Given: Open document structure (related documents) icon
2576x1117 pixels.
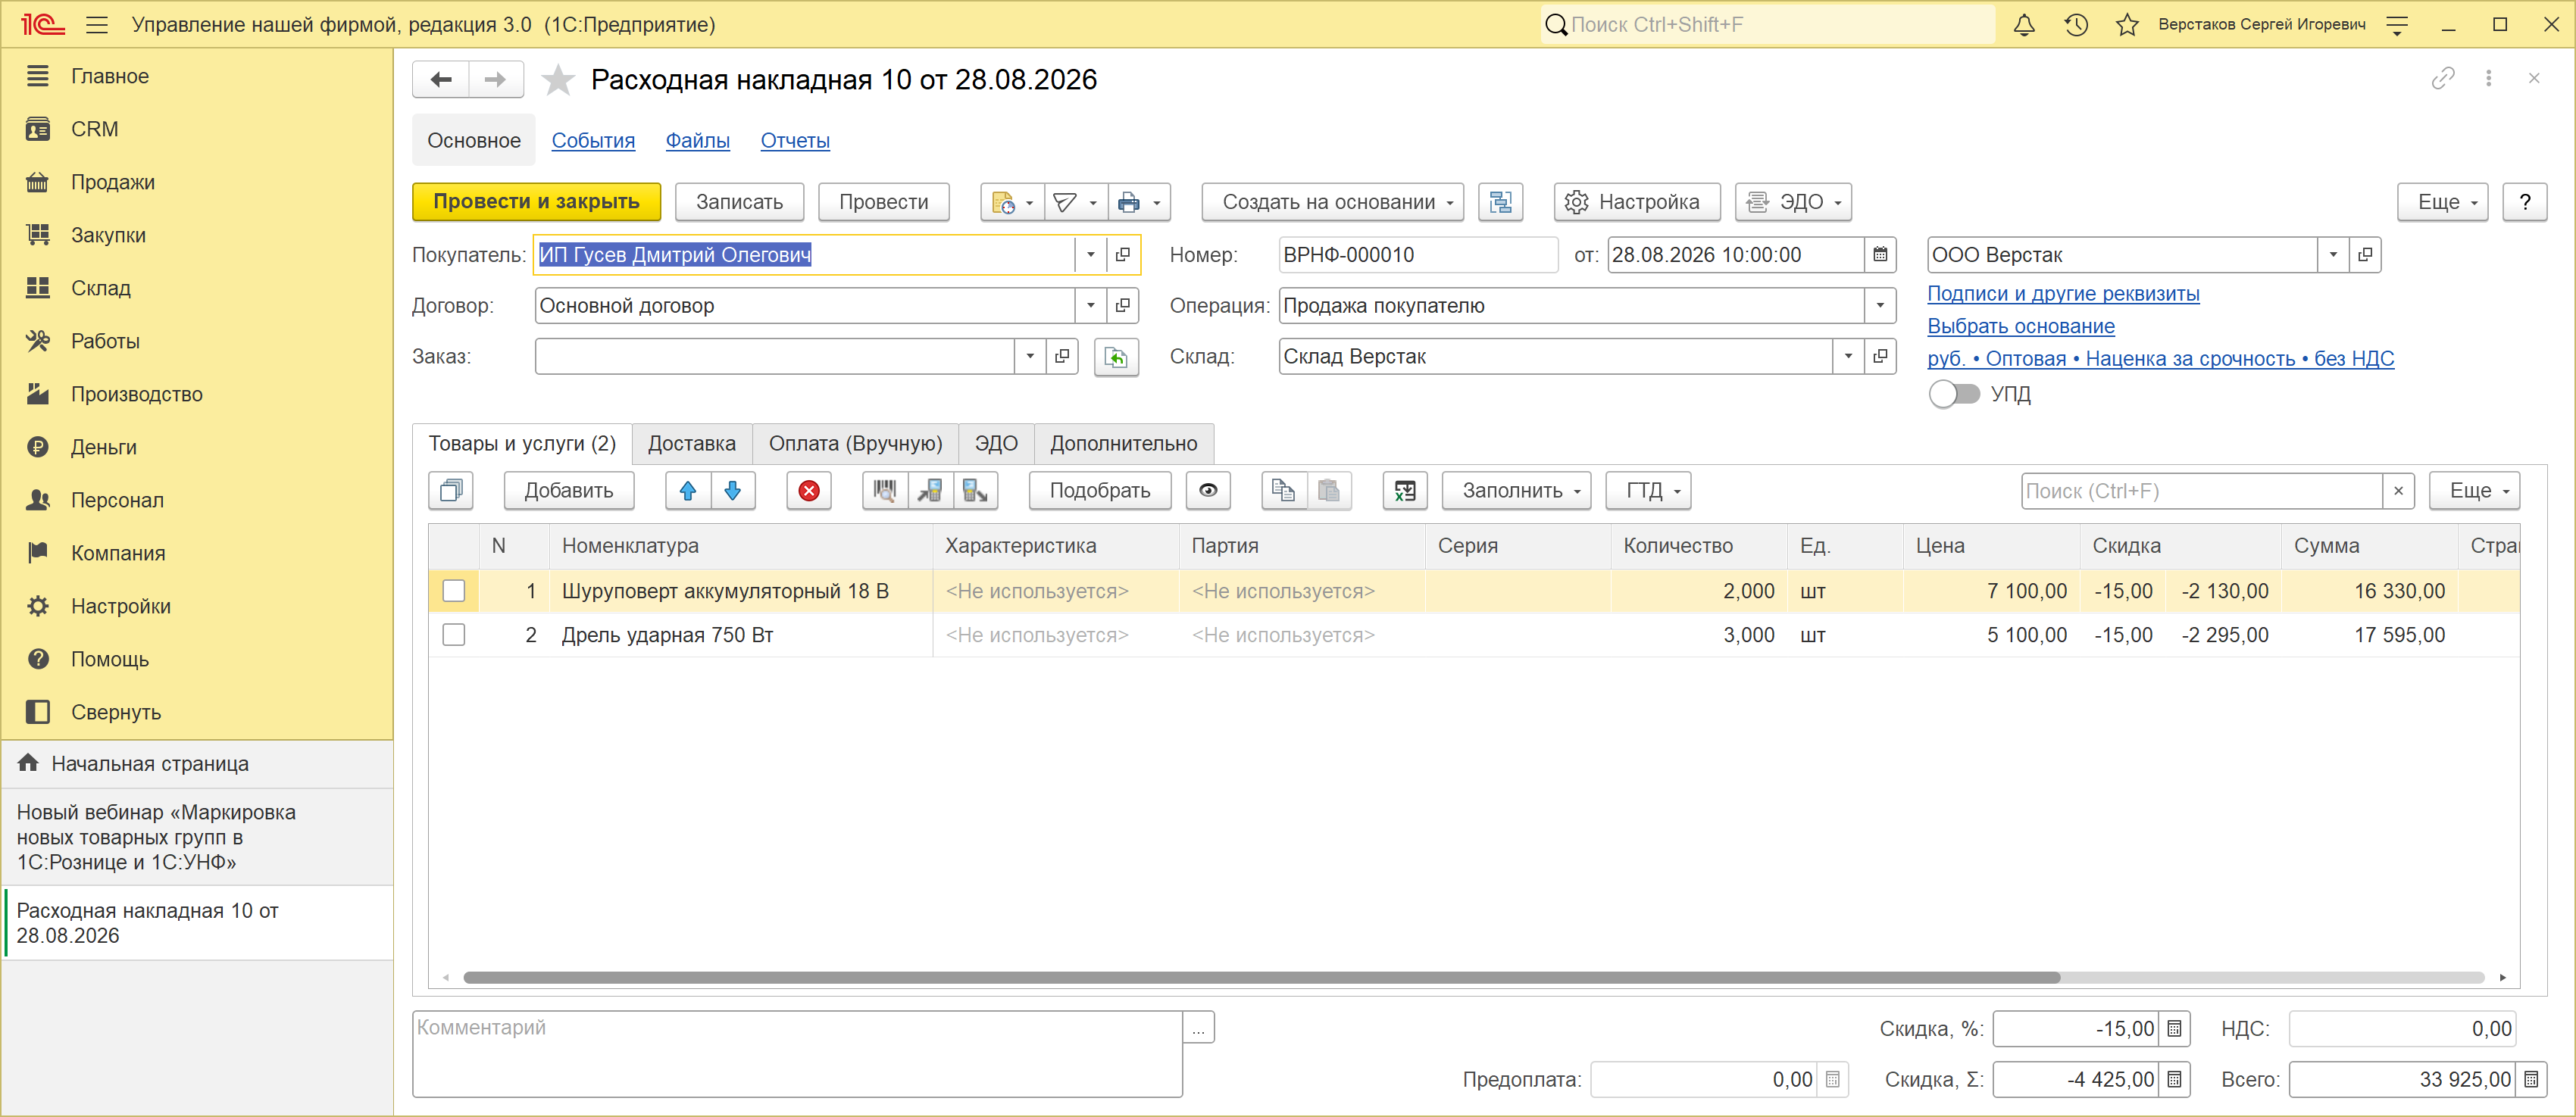Looking at the screenshot, I should (1500, 202).
